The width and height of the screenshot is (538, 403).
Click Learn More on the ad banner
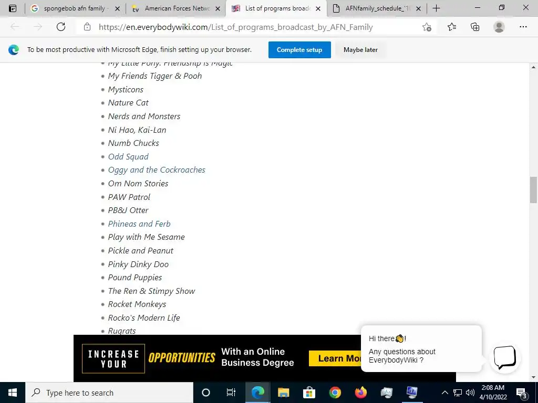(335, 358)
